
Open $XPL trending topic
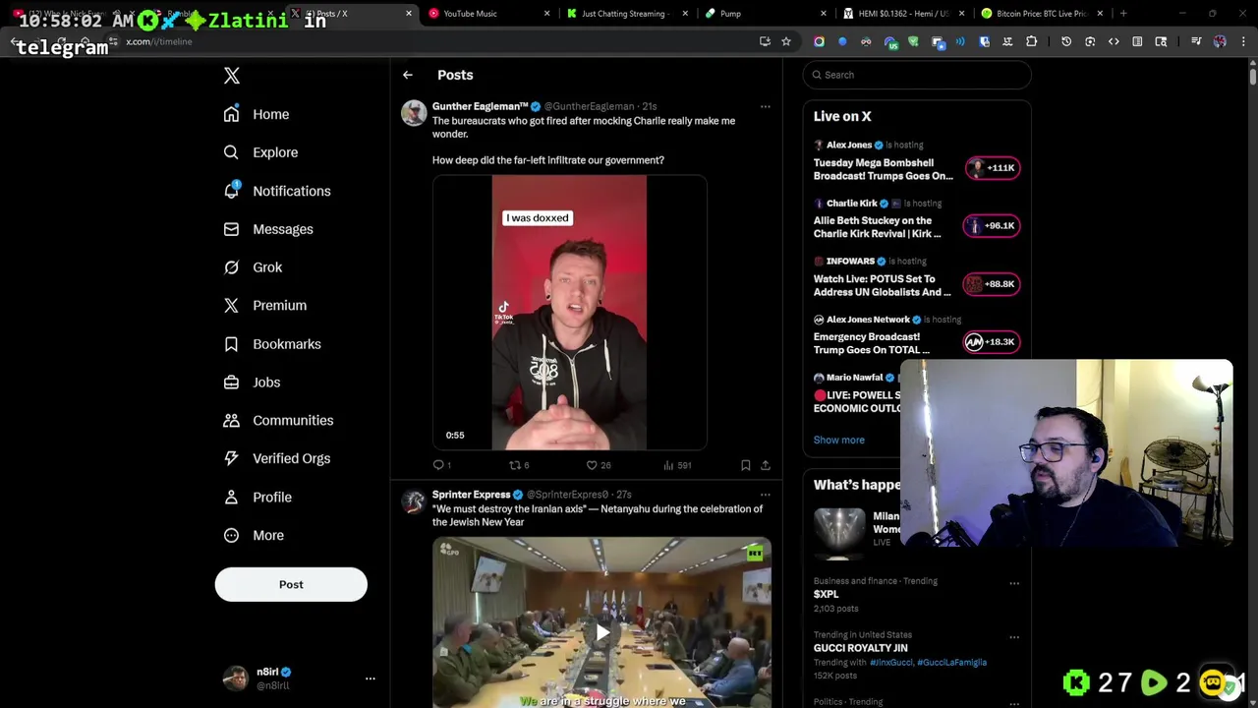(x=827, y=594)
